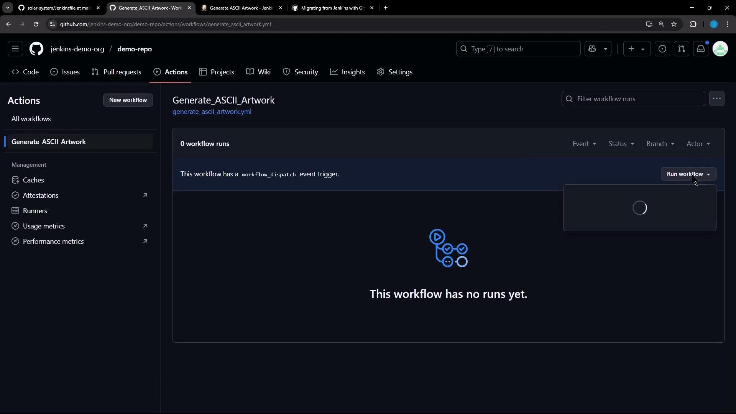Open the Chrome three-dot menu

(x=728, y=24)
